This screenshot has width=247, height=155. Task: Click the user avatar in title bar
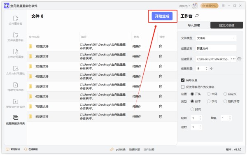[195, 6]
